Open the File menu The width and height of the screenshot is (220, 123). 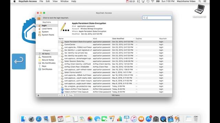pyautogui.click(x=41, y=1)
